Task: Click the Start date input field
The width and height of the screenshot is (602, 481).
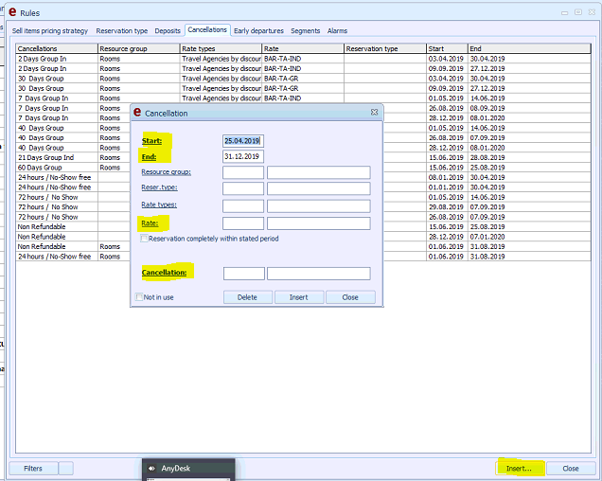Action: tap(242, 141)
